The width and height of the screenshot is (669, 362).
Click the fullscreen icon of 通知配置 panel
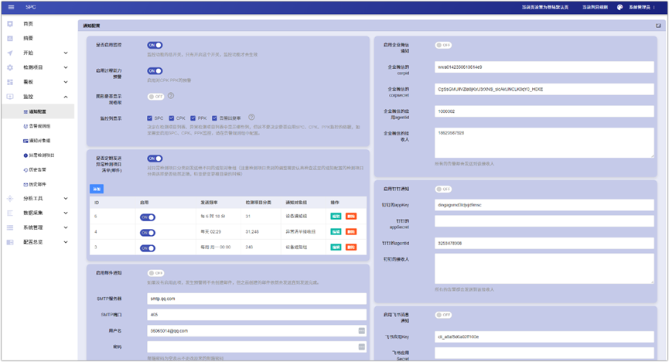658,26
